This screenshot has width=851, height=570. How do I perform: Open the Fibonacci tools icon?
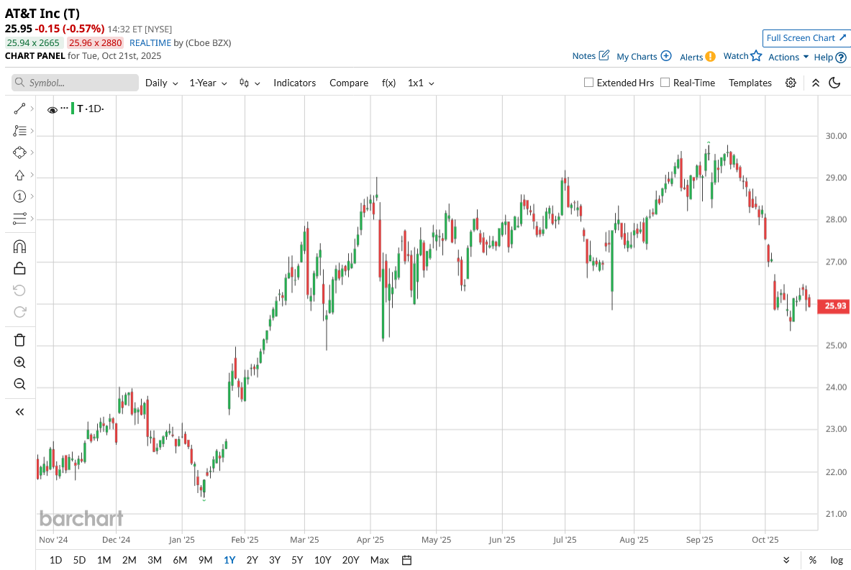19,131
